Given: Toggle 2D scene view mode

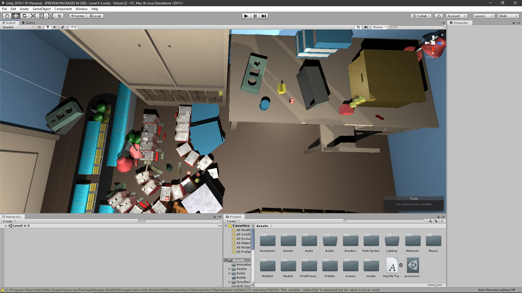Looking at the screenshot, I should 39,27.
